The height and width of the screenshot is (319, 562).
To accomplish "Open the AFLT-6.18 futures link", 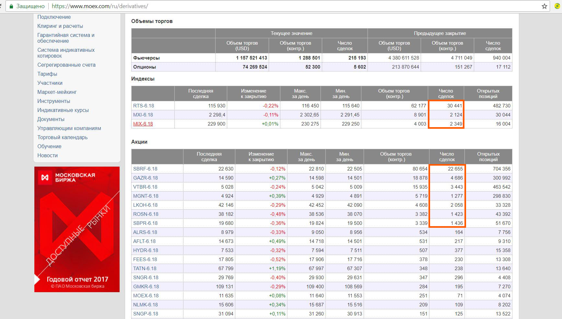I will coord(144,241).
